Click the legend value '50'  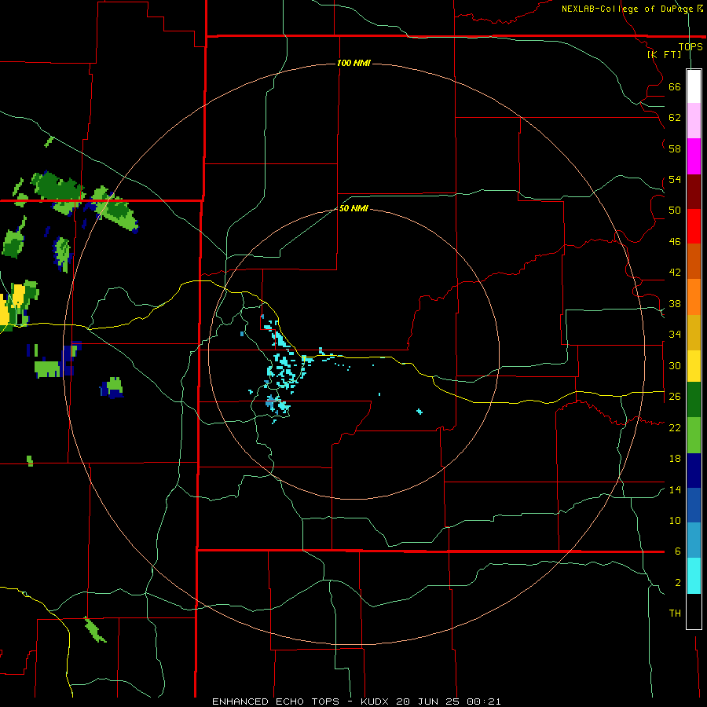[x=675, y=210]
